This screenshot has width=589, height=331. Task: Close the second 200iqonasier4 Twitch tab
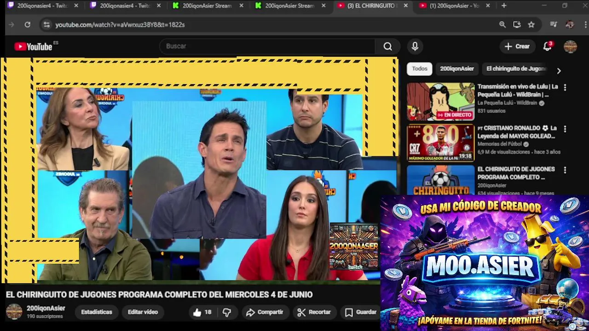coord(159,6)
